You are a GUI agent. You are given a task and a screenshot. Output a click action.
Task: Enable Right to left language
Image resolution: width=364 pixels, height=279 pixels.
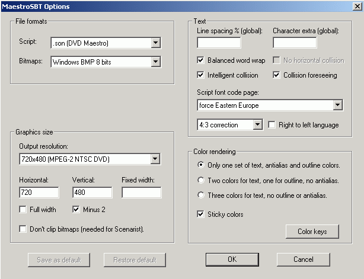click(x=272, y=125)
